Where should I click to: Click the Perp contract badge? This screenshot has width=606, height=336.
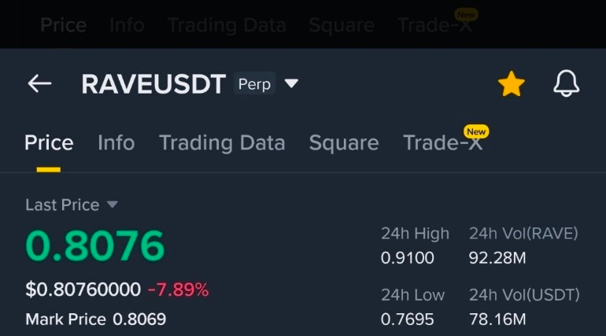[x=254, y=83]
